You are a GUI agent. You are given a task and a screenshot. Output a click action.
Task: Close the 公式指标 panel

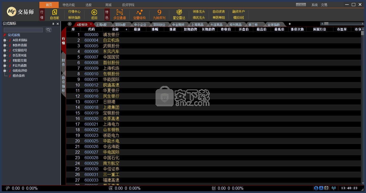58,24
